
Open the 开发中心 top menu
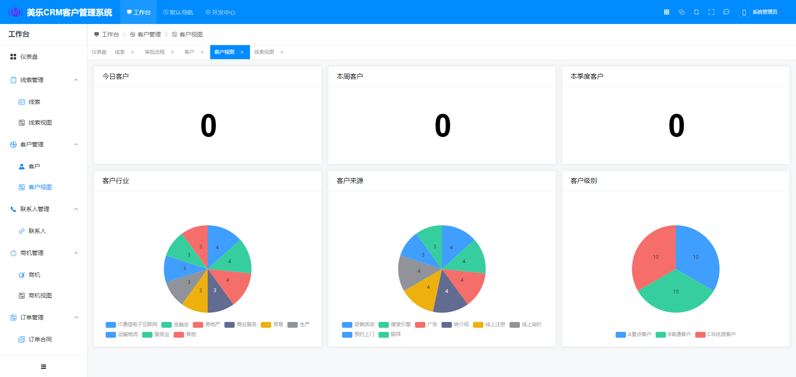pos(221,12)
